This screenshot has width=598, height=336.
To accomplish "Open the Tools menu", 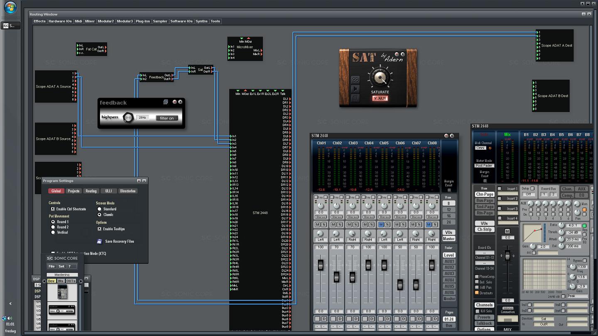I will pyautogui.click(x=215, y=21).
